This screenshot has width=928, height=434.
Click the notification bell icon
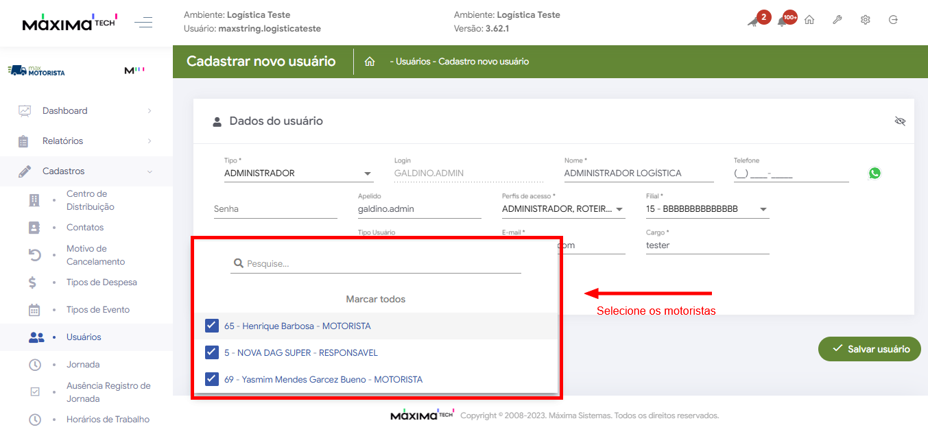782,21
